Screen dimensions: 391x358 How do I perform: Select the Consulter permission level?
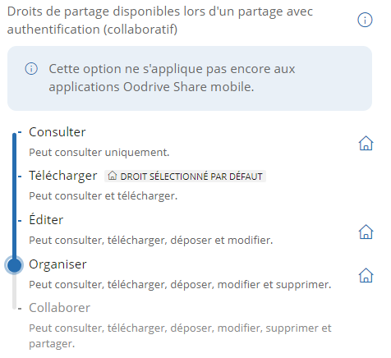pos(57,132)
